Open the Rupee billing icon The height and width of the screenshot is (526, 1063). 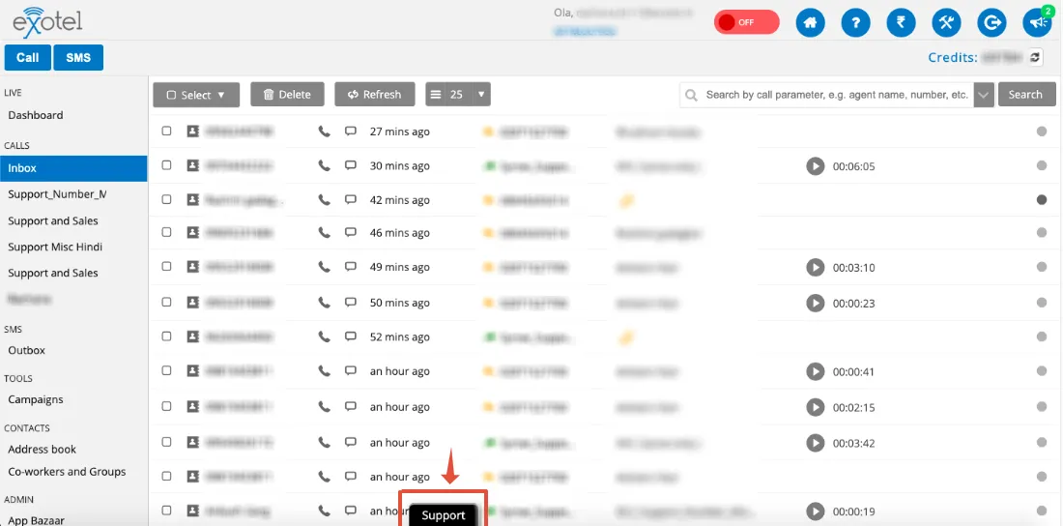901,23
